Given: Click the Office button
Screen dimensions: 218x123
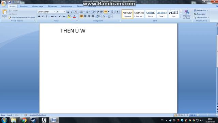Looking at the screenshot, I should 3,3.
